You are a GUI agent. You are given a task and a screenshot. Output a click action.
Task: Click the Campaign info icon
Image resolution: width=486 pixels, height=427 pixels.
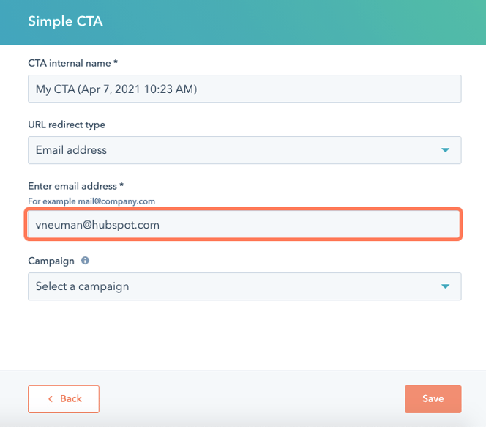85,261
